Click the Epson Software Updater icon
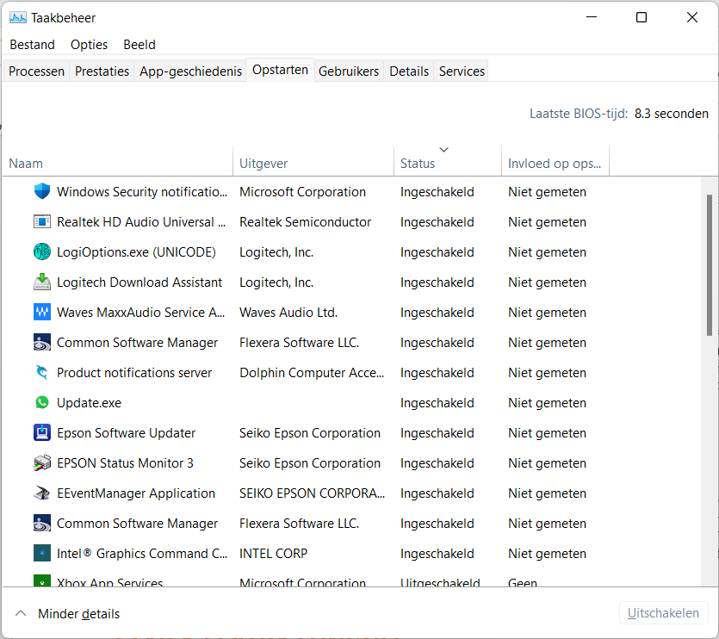 (41, 432)
